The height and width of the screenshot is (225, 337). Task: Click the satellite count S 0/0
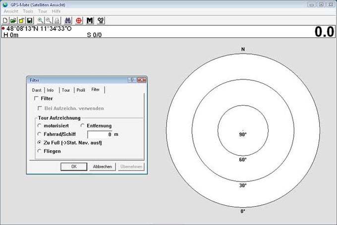coord(94,35)
